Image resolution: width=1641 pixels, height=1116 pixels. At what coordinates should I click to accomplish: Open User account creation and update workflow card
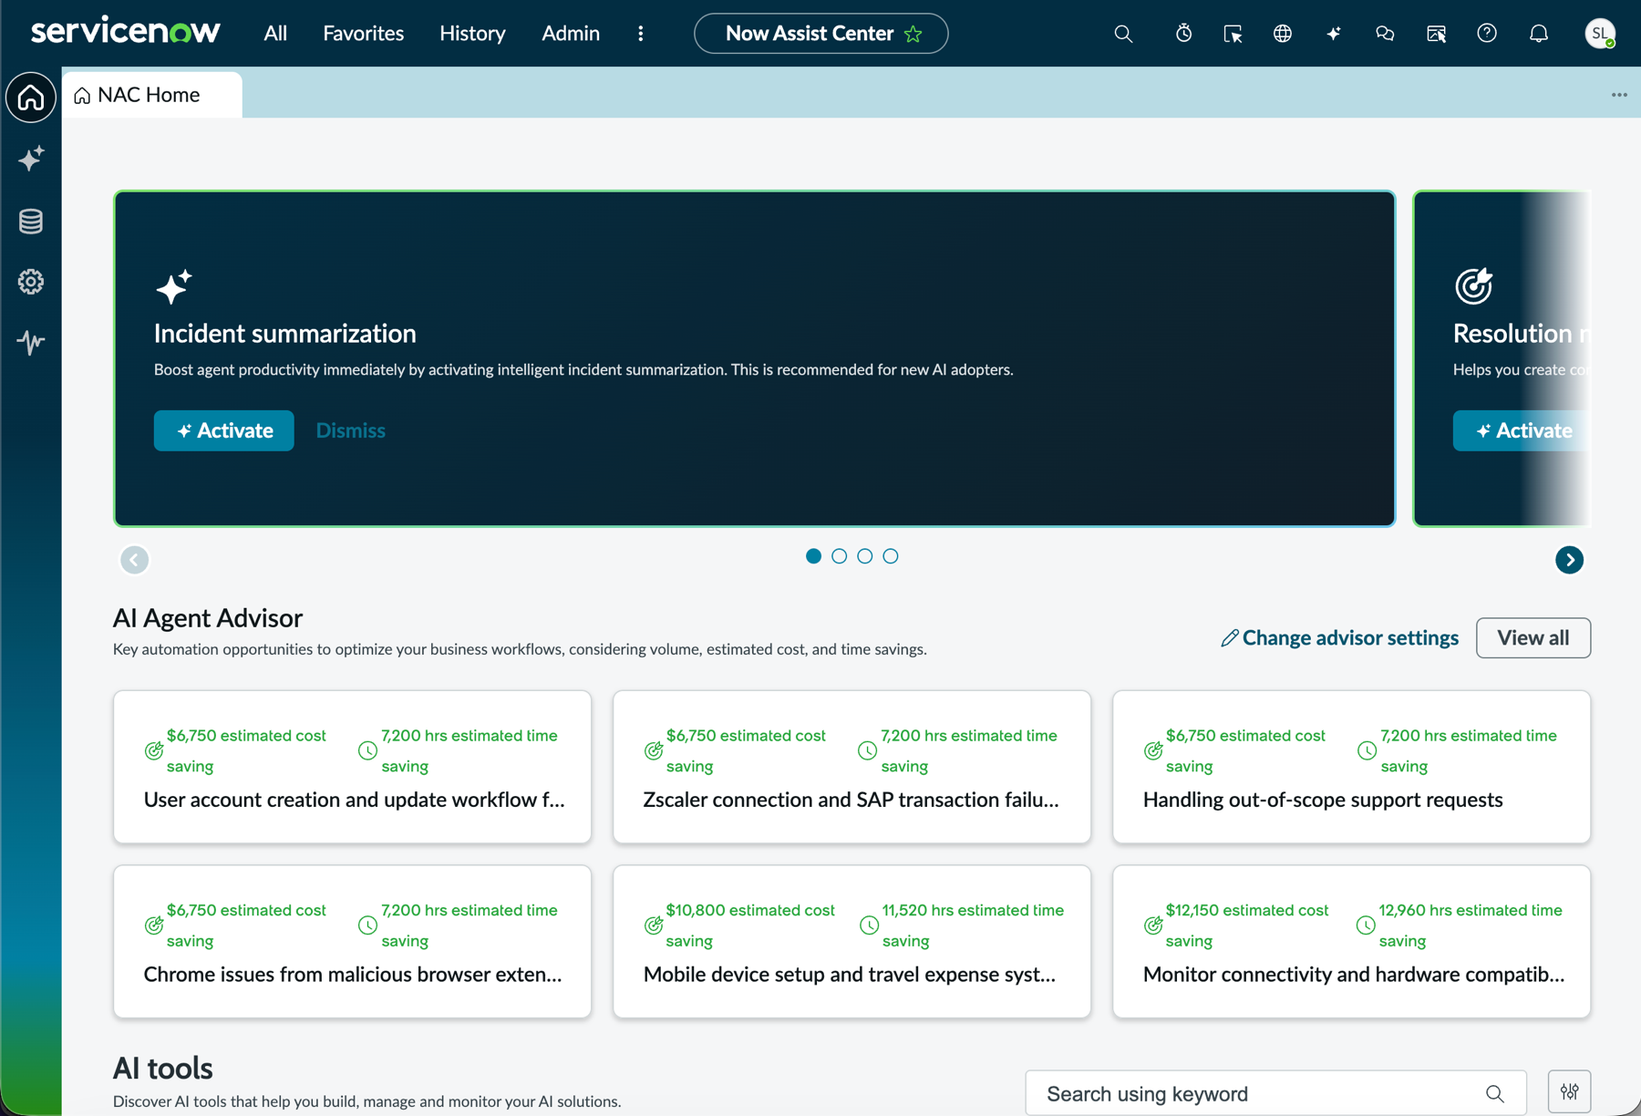click(352, 766)
